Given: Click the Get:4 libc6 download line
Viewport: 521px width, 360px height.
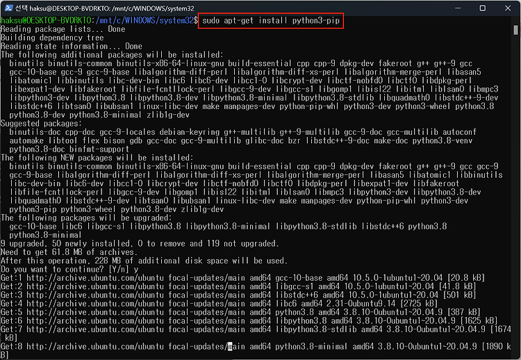Looking at the screenshot, I should (x=220, y=304).
